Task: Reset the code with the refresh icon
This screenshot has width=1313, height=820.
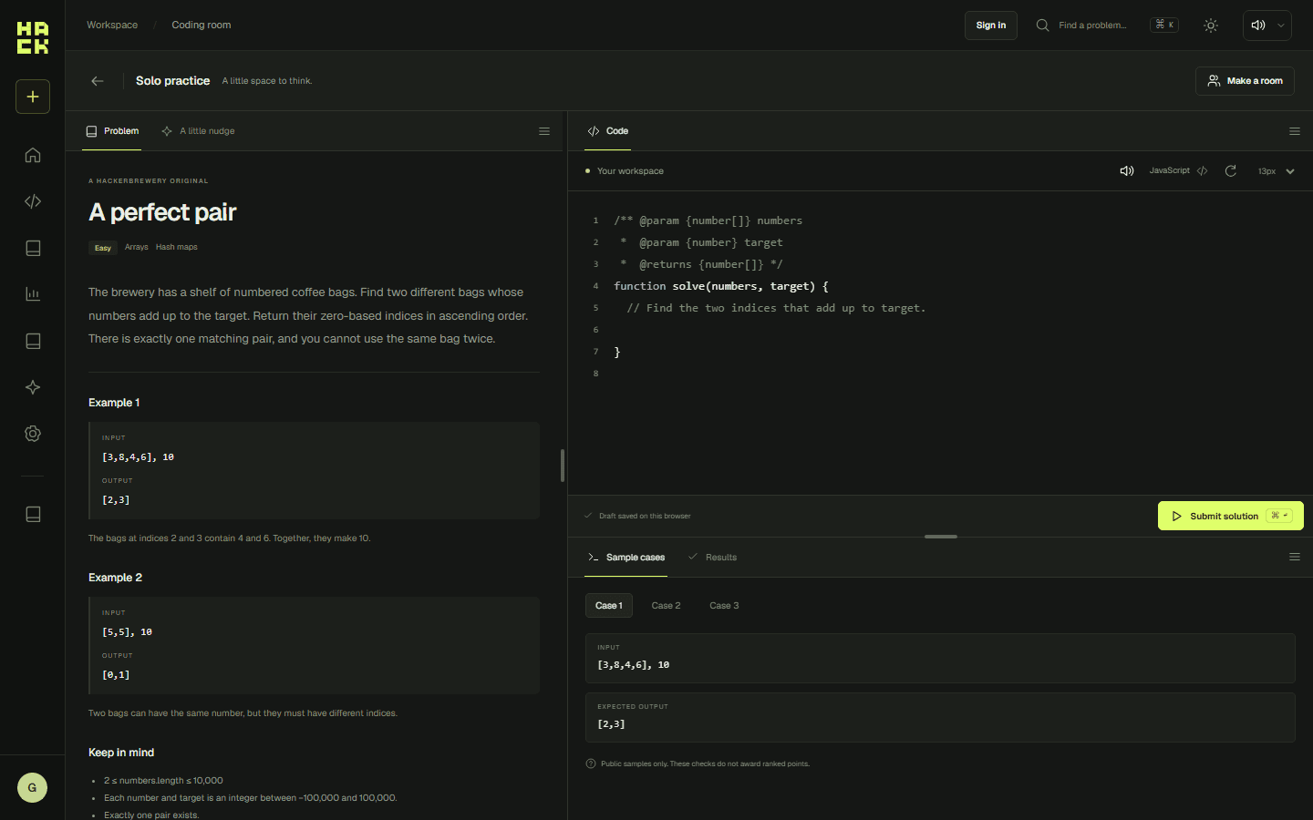Action: coord(1231,171)
